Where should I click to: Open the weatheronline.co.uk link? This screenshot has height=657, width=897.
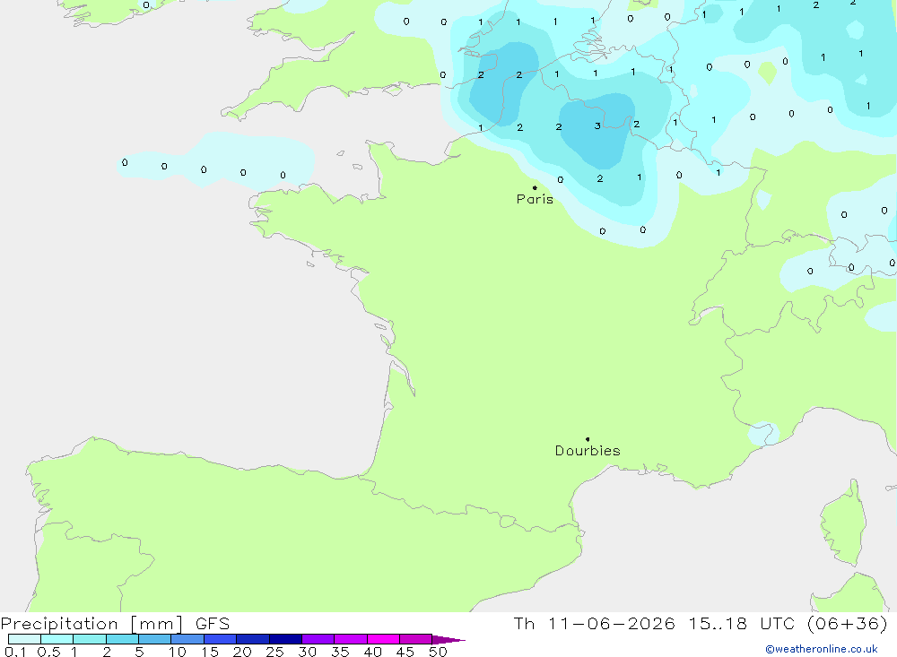[821, 649]
